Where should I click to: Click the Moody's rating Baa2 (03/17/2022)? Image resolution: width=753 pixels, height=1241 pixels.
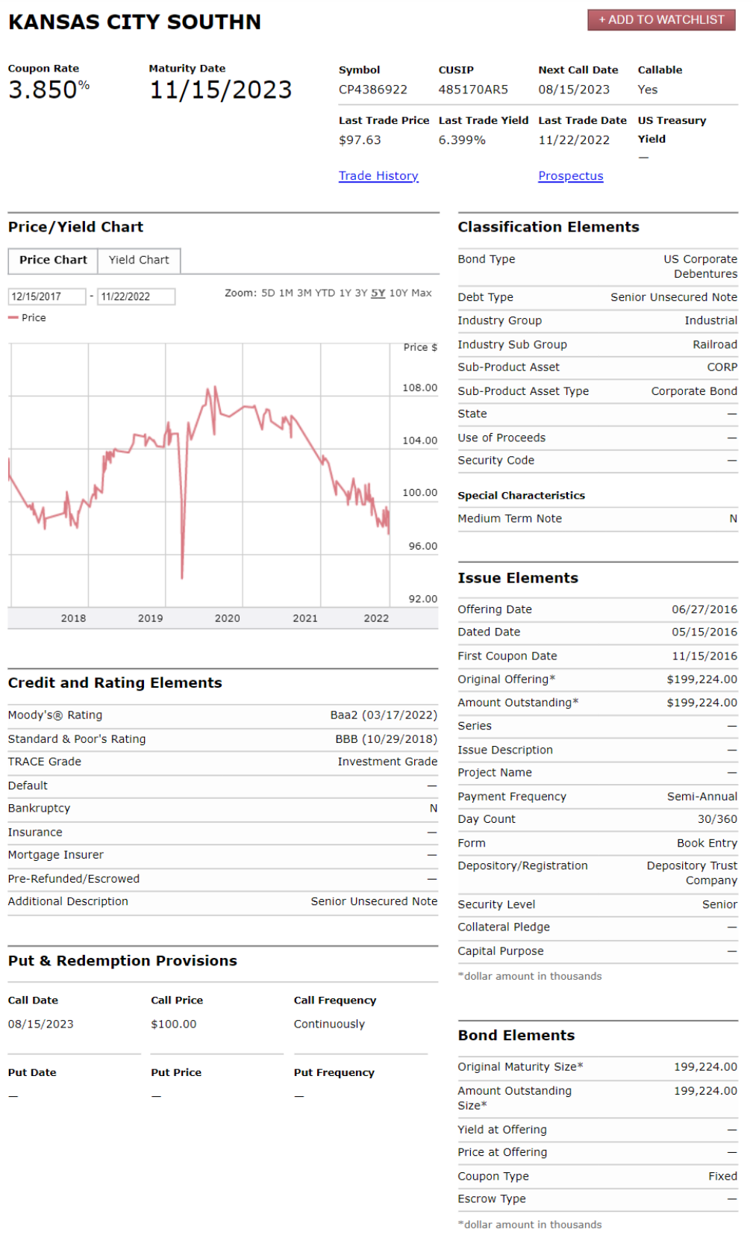coord(384,715)
